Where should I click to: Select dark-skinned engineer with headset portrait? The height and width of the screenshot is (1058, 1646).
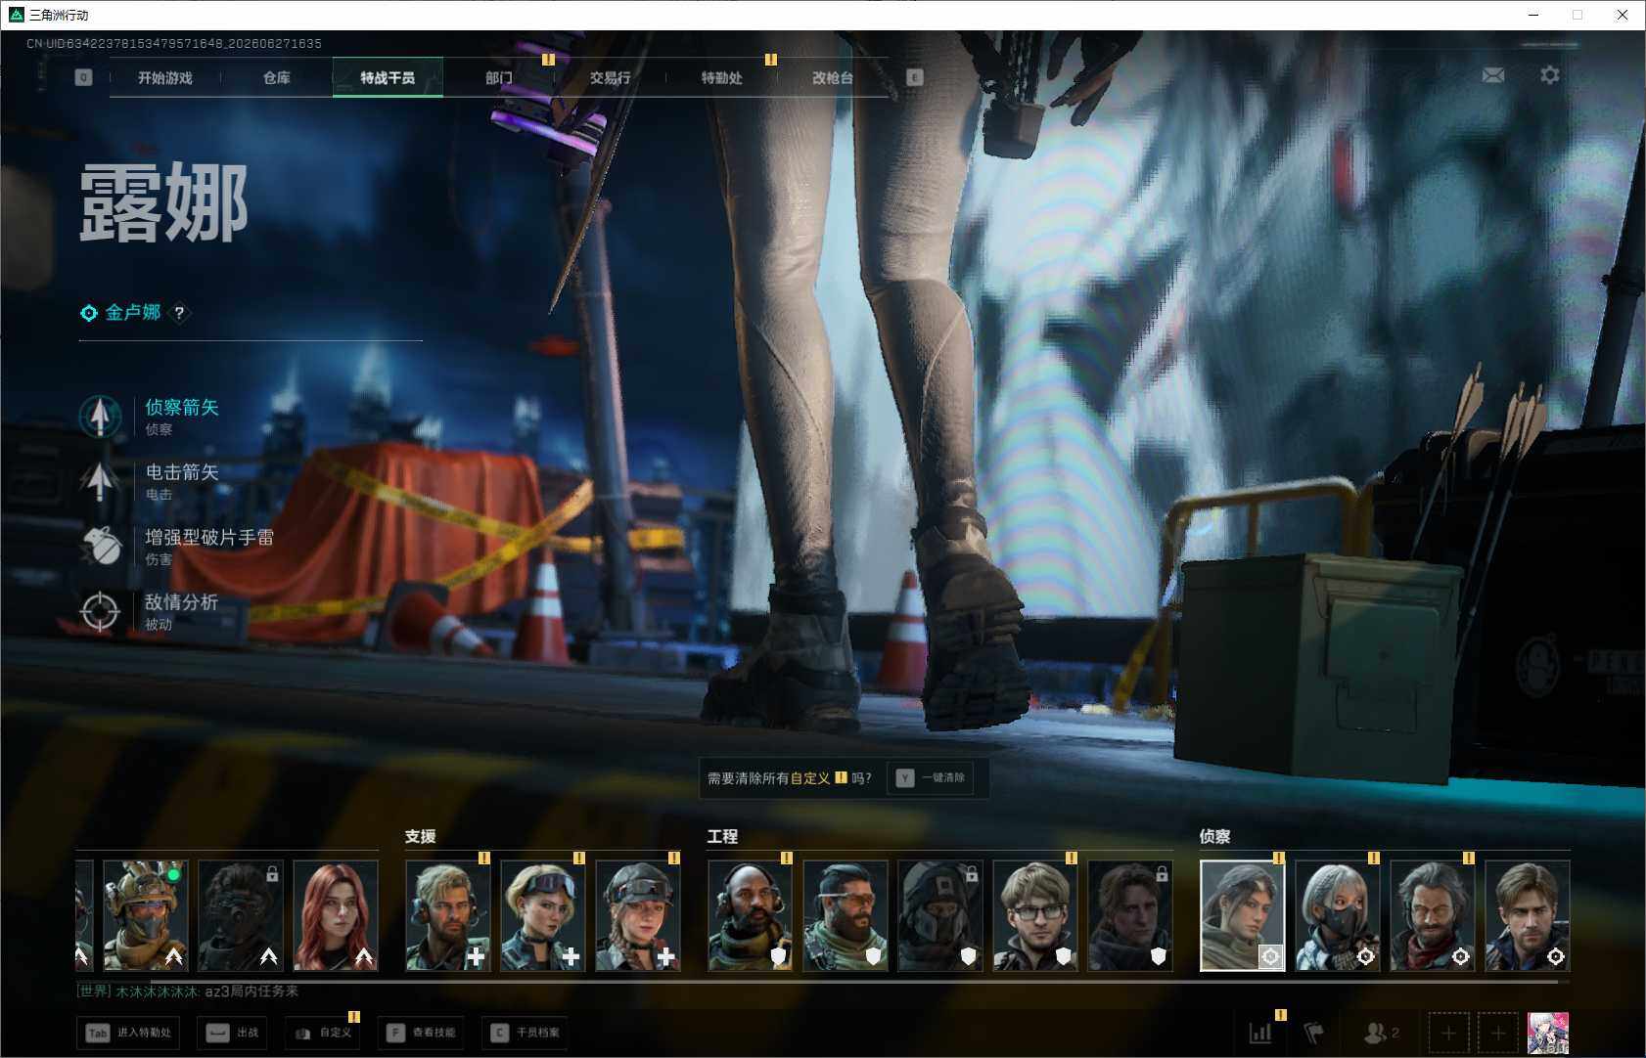tap(751, 915)
